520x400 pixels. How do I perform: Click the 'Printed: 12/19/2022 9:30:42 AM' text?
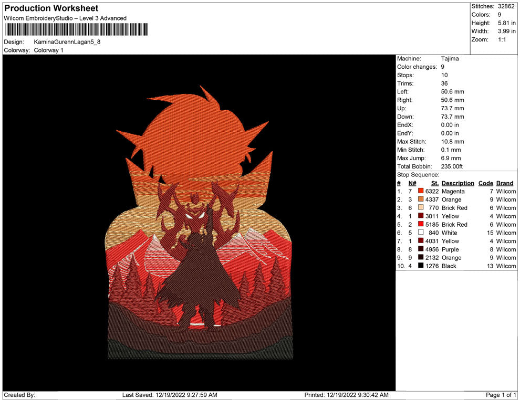pos(347,395)
